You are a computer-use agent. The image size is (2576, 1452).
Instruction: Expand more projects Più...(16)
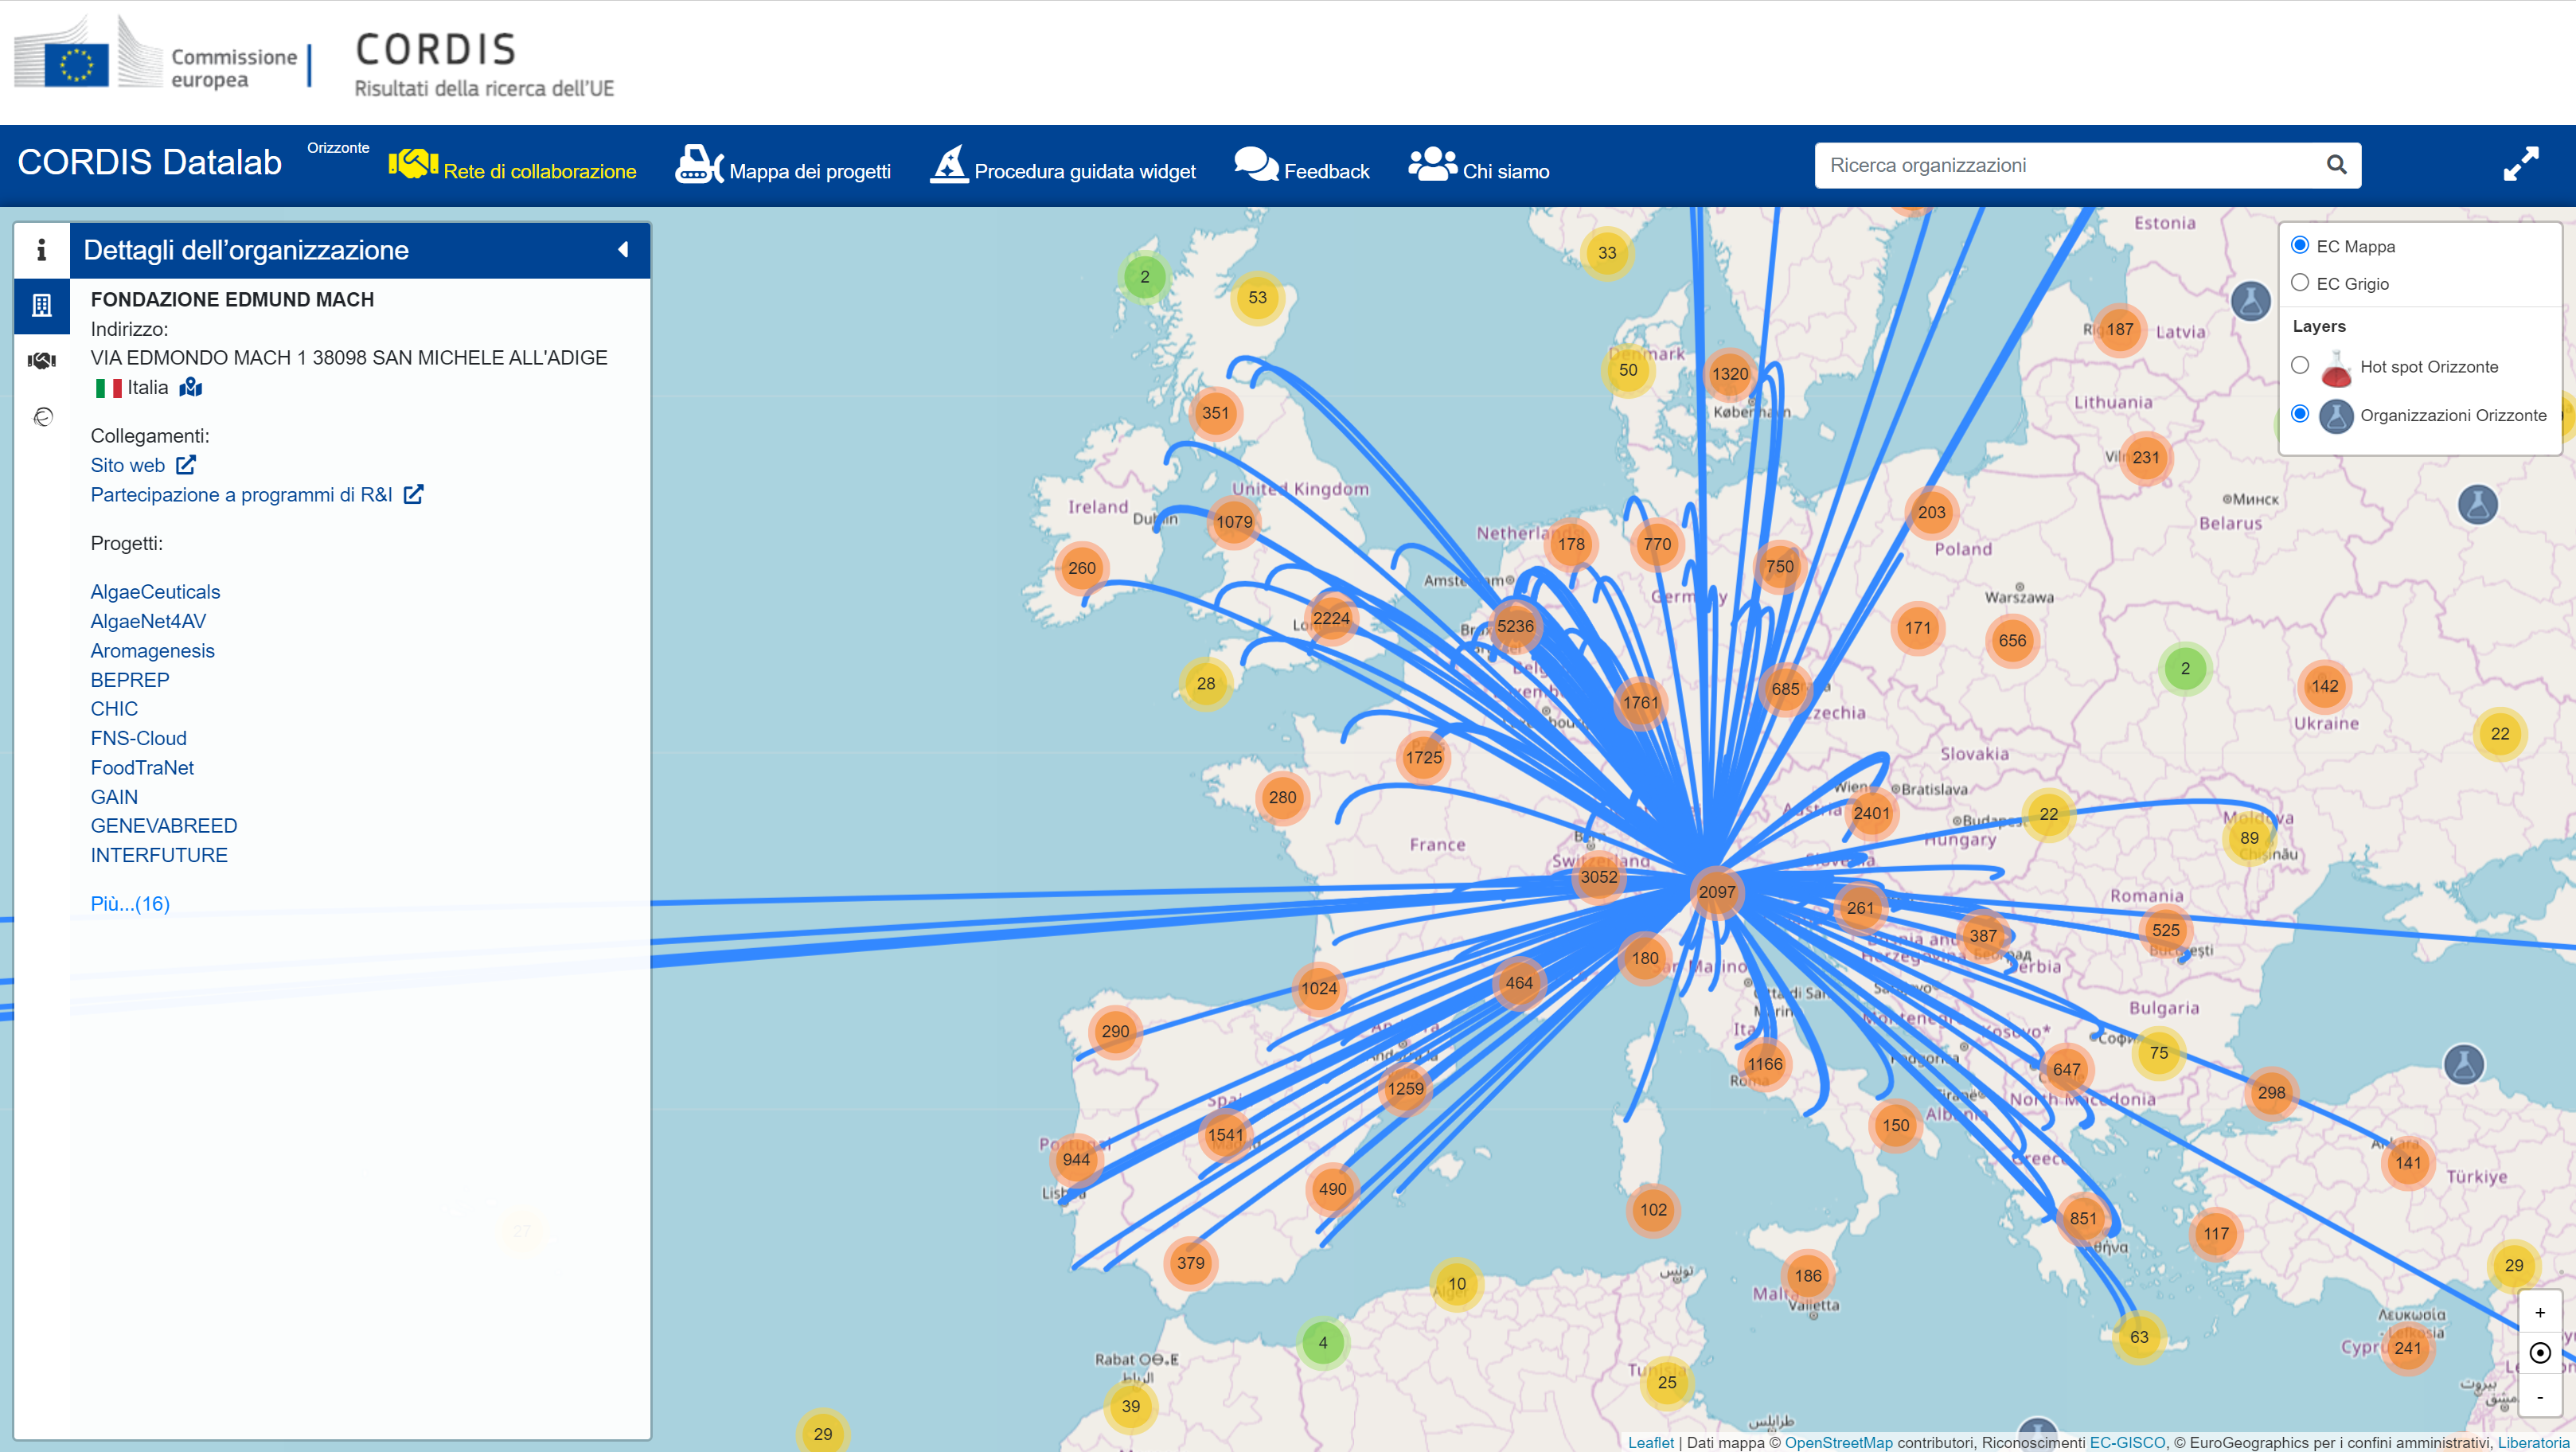[130, 904]
